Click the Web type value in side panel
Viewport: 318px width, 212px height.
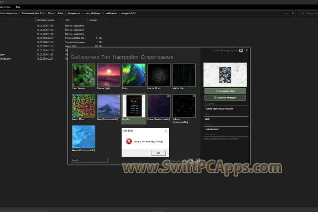pos(207,119)
